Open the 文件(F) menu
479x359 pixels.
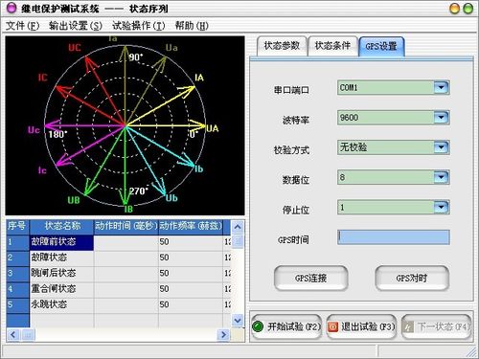click(22, 26)
